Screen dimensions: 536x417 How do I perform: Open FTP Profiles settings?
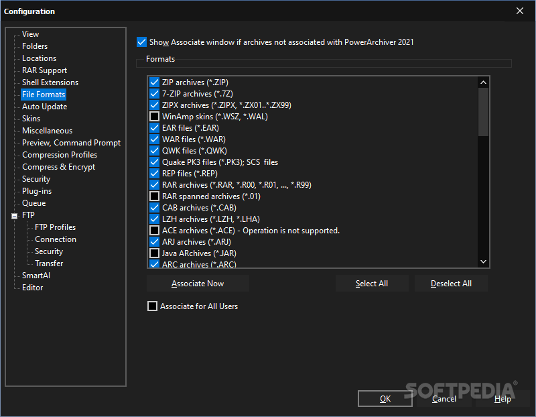55,227
